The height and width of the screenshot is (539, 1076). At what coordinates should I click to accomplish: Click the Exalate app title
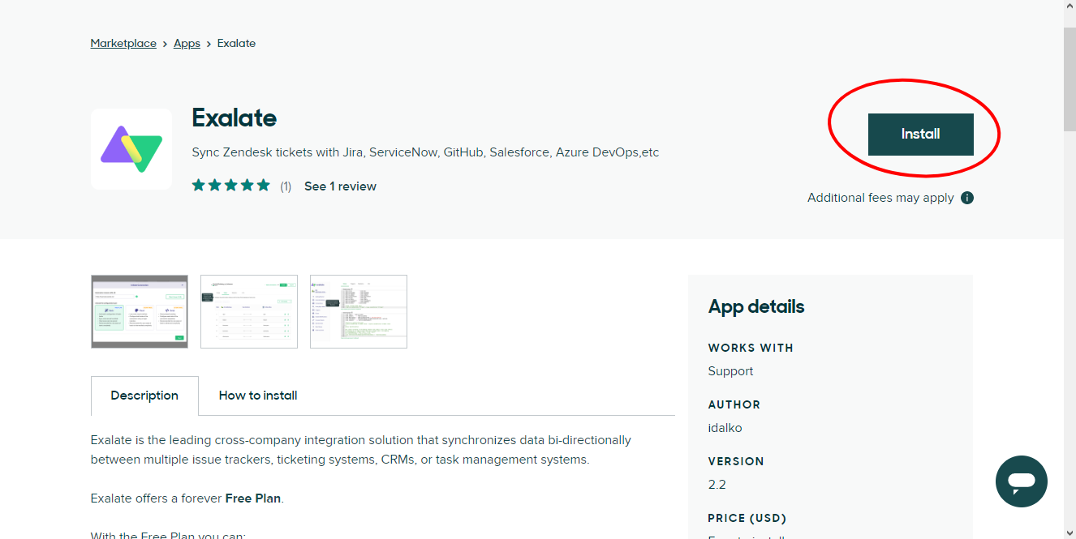pyautogui.click(x=235, y=118)
